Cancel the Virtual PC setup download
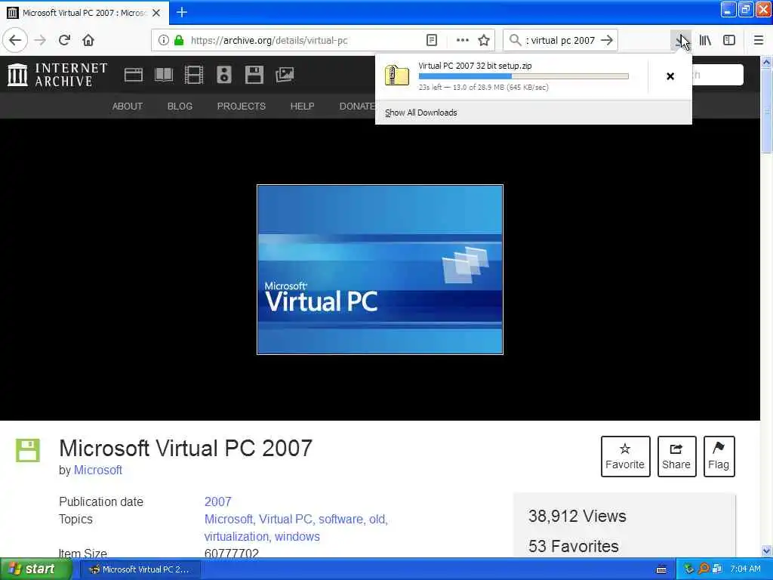 670,76
